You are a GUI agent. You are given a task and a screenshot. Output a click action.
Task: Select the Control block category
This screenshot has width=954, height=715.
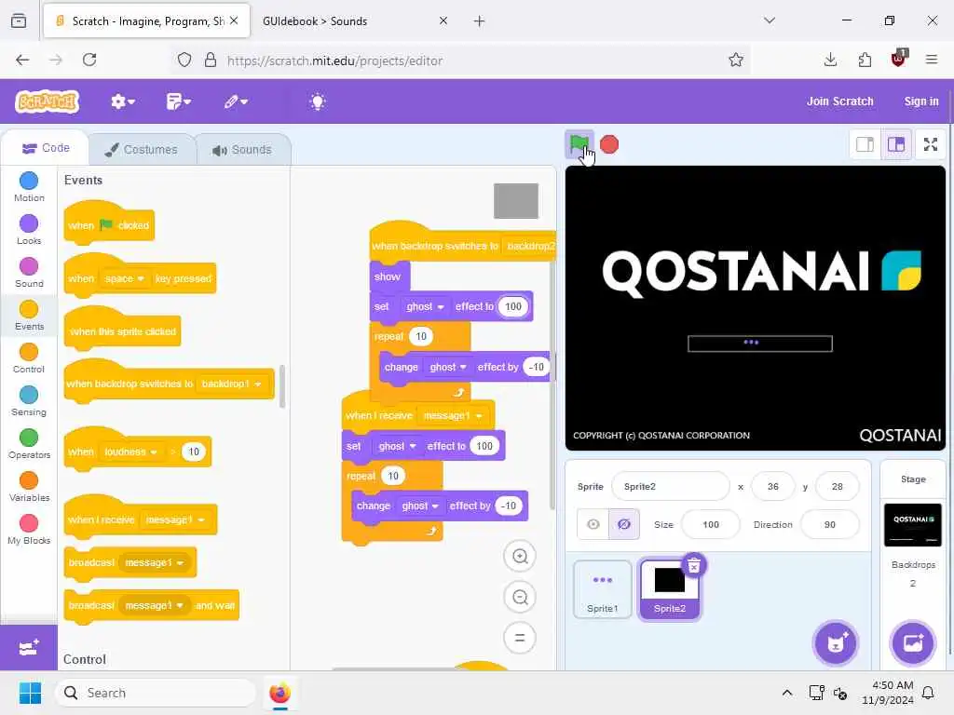(29, 358)
